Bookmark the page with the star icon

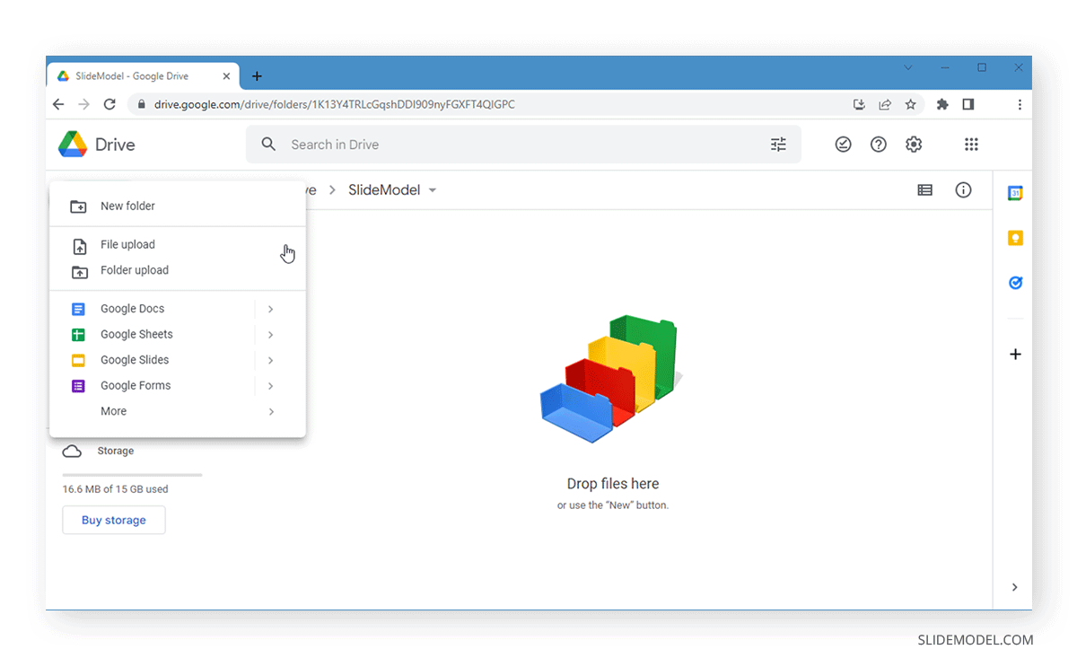[x=911, y=104]
